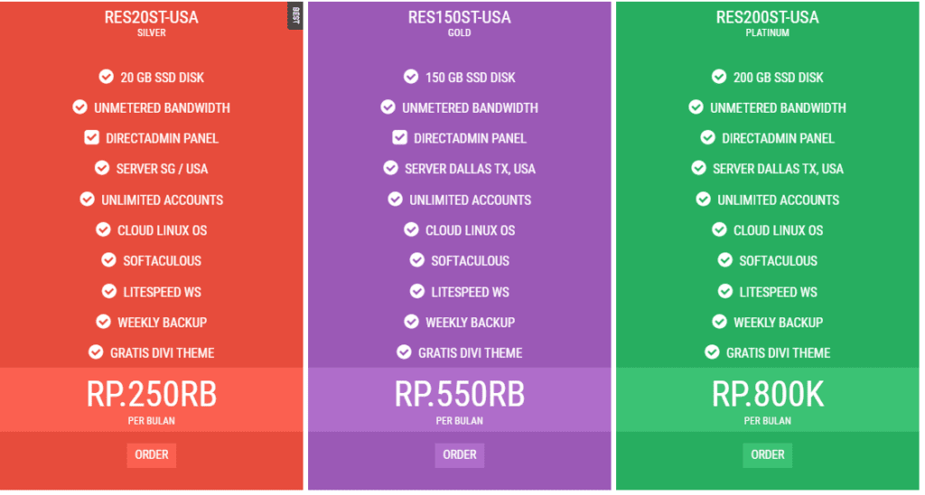Click Platinum plan DirectAdmin Panel check icon
925x495 pixels.
pyautogui.click(x=707, y=137)
